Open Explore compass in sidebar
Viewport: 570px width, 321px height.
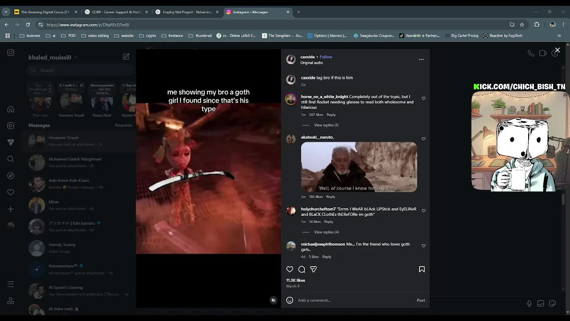pos(11,176)
